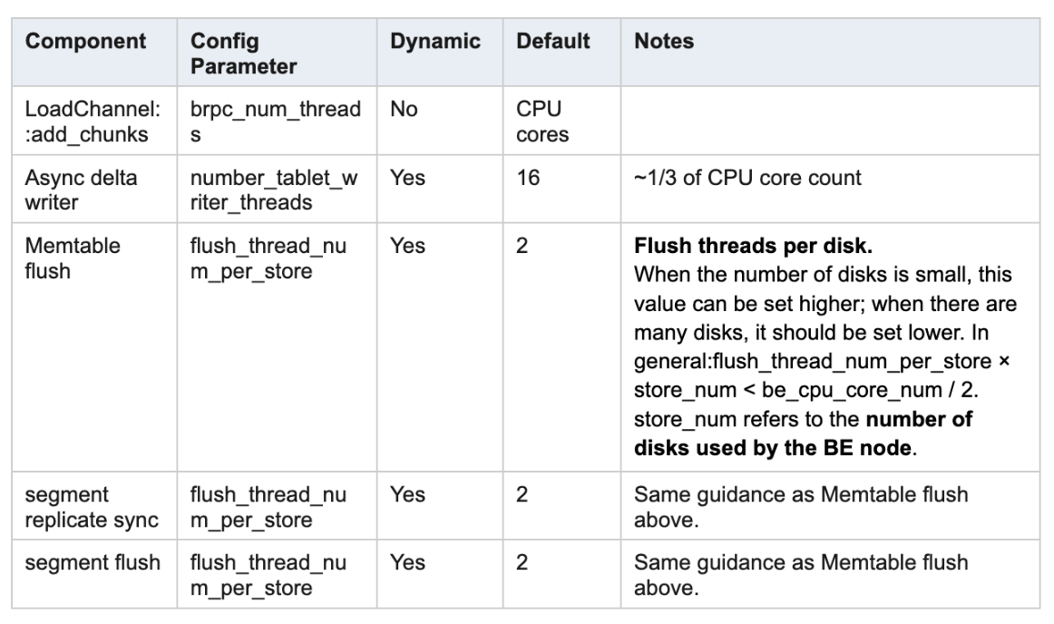Click the Notes cell in the segment replicate sync row
Screen dimensions: 1054x624
pyautogui.click(x=801, y=507)
